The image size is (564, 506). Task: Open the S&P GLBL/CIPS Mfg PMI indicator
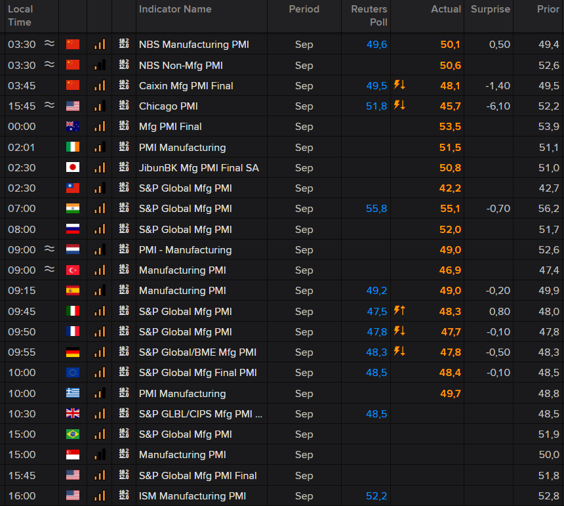tap(200, 414)
